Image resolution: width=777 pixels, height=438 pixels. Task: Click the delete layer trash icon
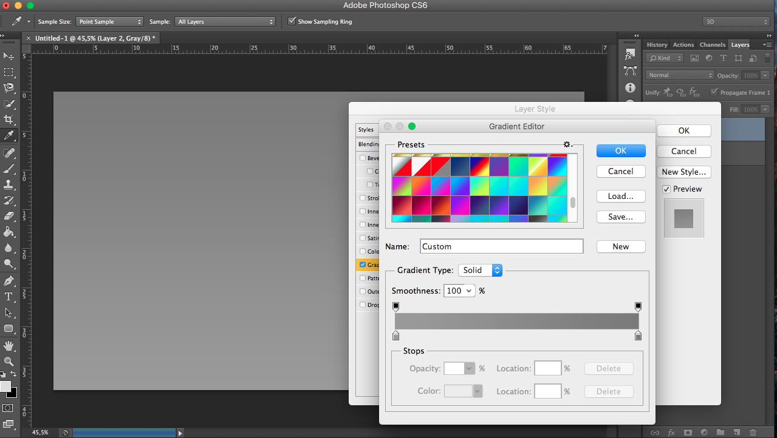tap(753, 433)
